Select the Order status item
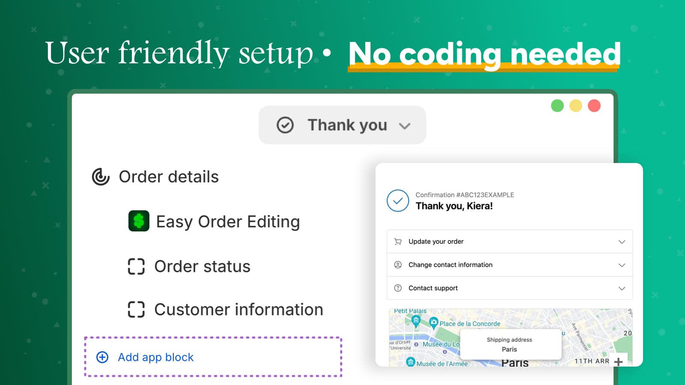The height and width of the screenshot is (385, 685). pos(202,266)
